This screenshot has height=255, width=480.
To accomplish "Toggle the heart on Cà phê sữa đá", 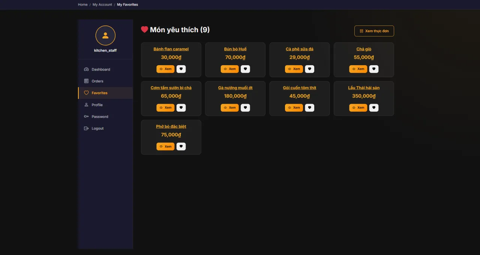I will 309,69.
